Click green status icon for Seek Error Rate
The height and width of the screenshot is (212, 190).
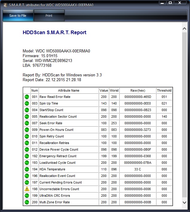(x=27, y=123)
